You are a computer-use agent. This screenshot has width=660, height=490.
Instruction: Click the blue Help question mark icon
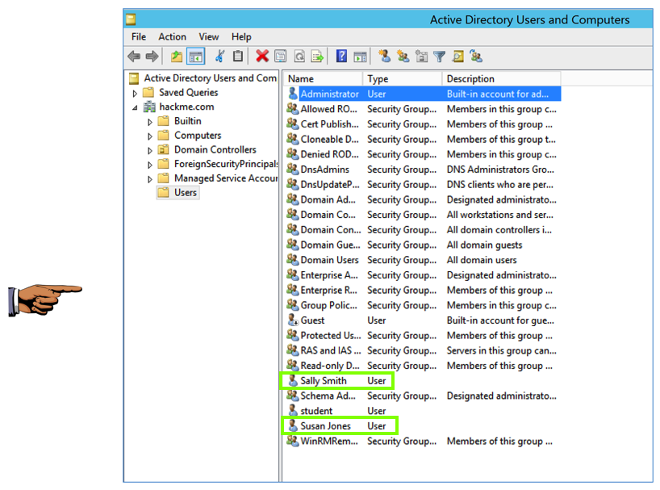click(x=341, y=57)
